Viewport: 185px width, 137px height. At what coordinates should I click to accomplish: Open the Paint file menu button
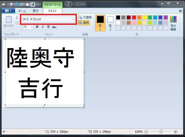(8, 11)
